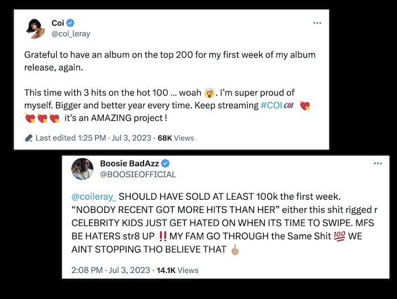Open the @BOOSIEOFFICIAL handle
Viewport: 397px width, 299px height.
click(x=138, y=174)
